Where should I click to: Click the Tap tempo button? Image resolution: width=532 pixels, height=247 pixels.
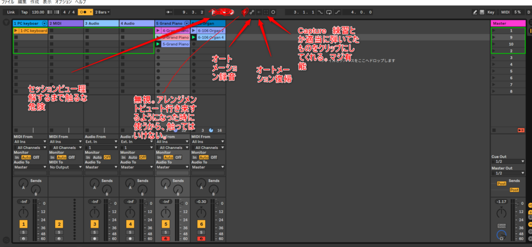24,11
